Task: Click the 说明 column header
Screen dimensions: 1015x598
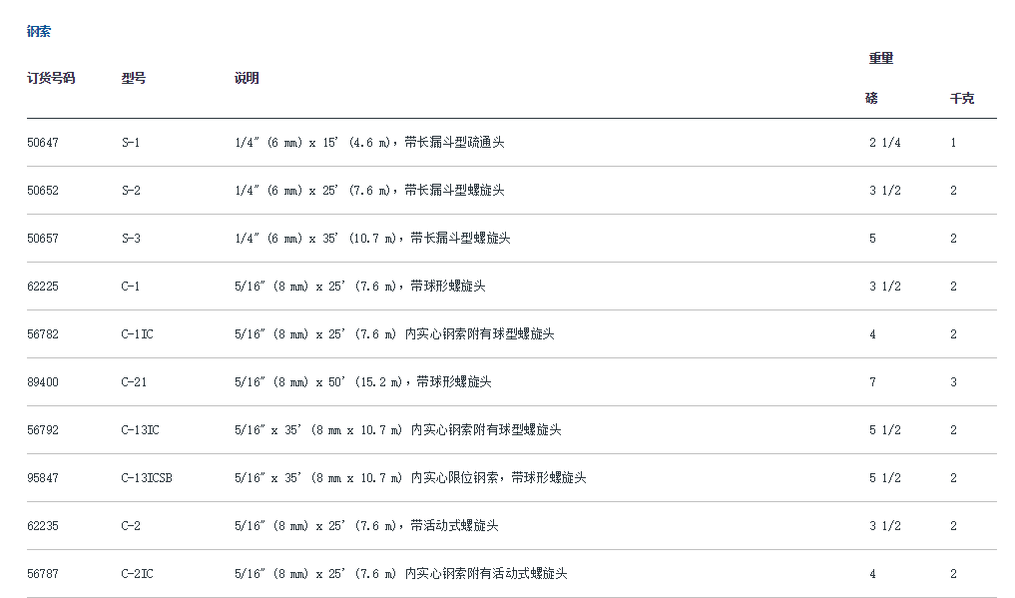Action: click(247, 78)
